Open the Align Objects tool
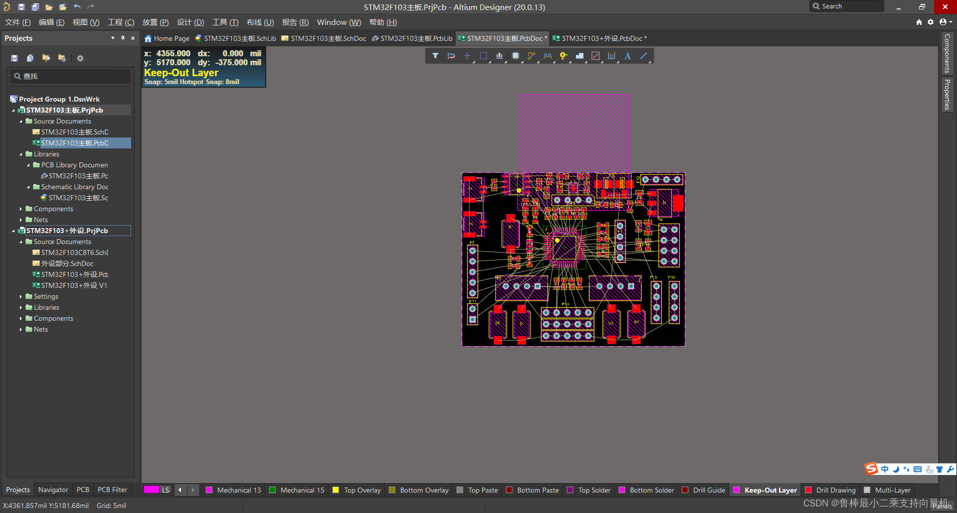 coord(499,56)
